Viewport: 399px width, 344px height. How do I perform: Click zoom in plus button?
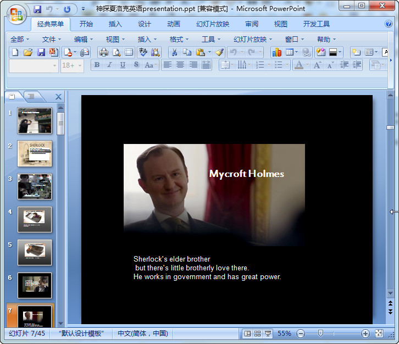[x=365, y=334]
